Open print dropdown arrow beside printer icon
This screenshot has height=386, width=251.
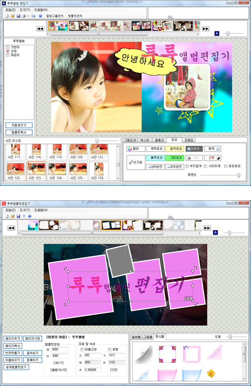tap(28, 16)
